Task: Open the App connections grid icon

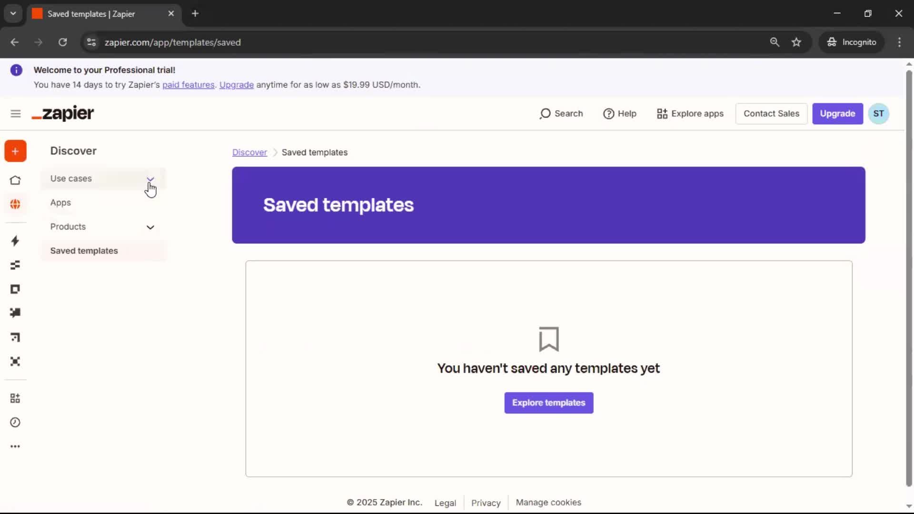Action: [x=15, y=398]
